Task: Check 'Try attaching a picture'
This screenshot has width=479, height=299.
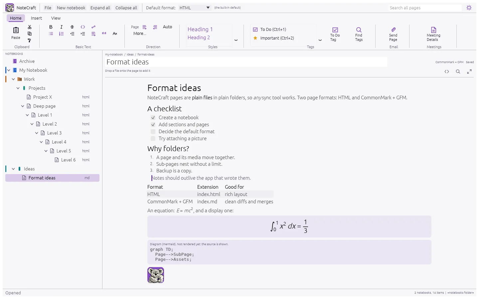Action: tap(153, 139)
